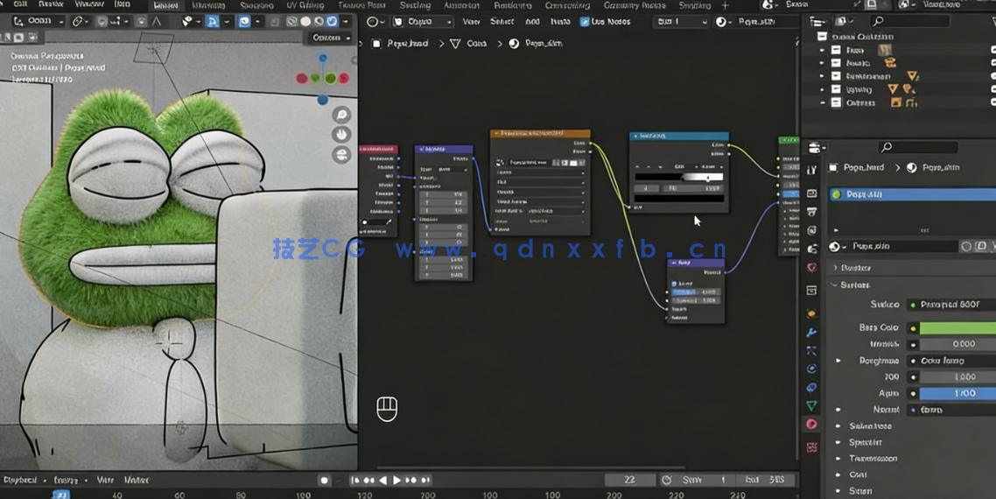The image size is (996, 499).
Task: Switch to the Shading workspace tab
Action: tap(415, 5)
